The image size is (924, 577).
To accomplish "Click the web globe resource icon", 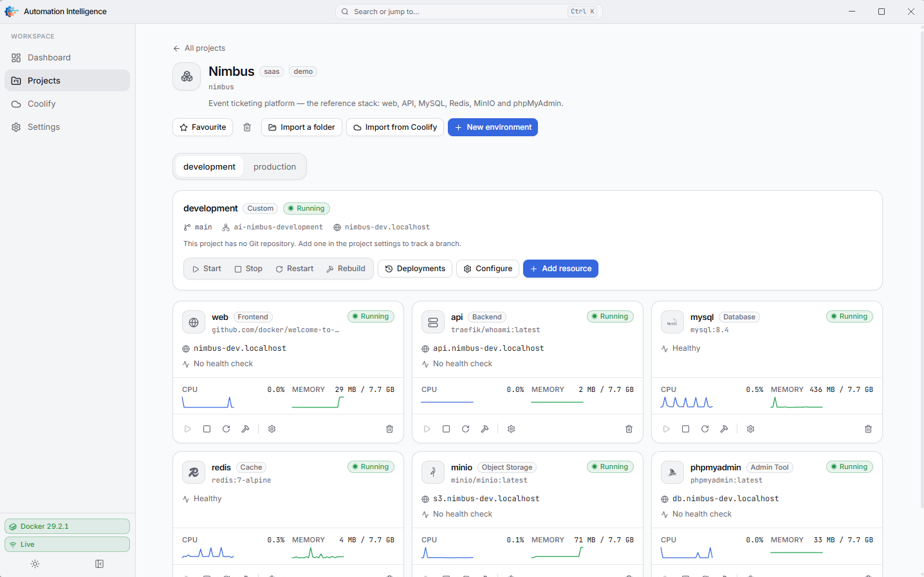I will [194, 323].
